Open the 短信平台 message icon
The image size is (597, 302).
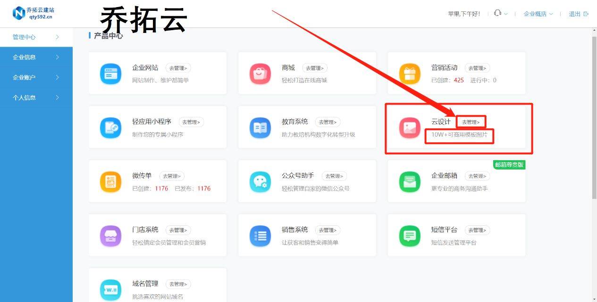click(x=410, y=237)
